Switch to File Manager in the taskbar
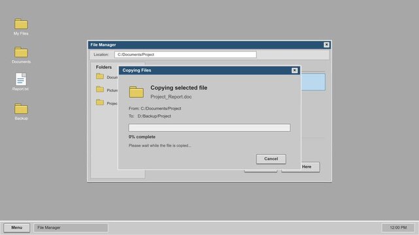The height and width of the screenshot is (235, 419). (71, 228)
